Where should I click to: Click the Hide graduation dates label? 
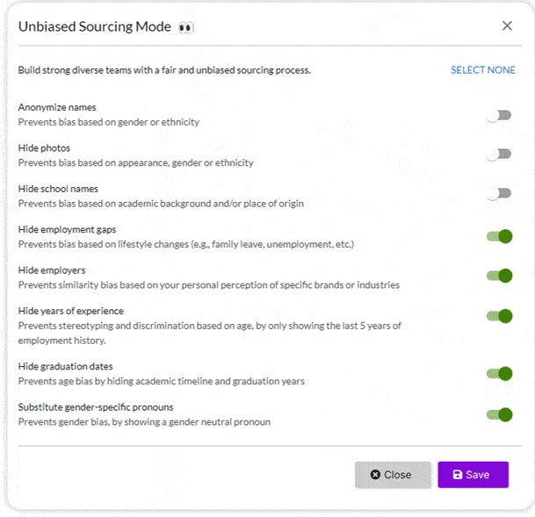(65, 367)
